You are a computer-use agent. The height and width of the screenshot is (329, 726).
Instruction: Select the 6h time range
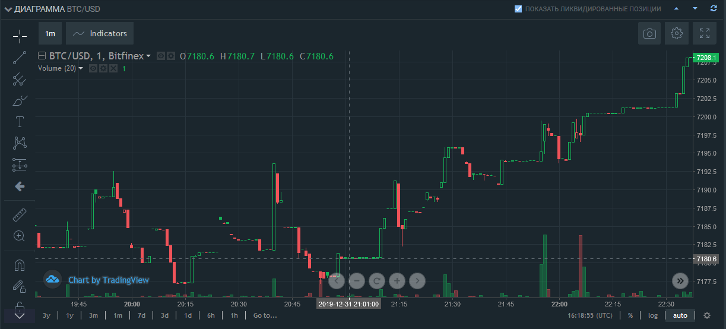(211, 315)
